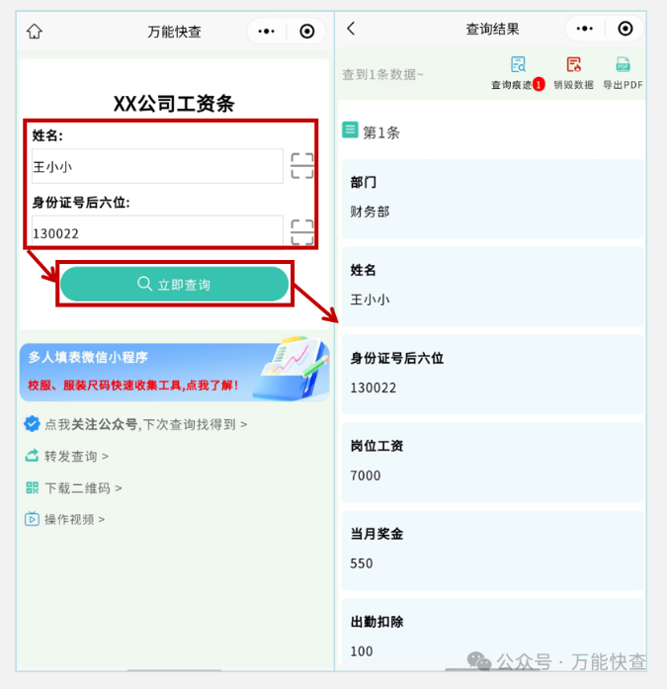Tap the home icon in 万能快查 header
The height and width of the screenshot is (689, 667).
click(35, 32)
